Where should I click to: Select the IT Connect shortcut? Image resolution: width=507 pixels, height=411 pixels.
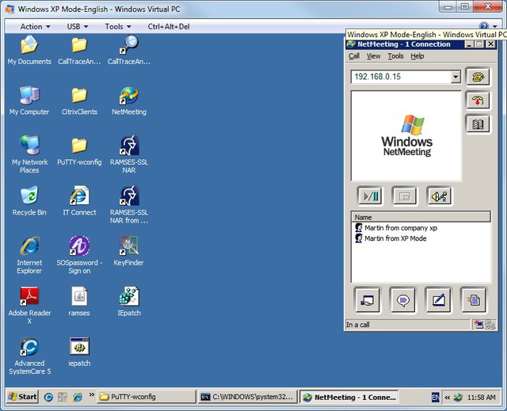tap(79, 201)
